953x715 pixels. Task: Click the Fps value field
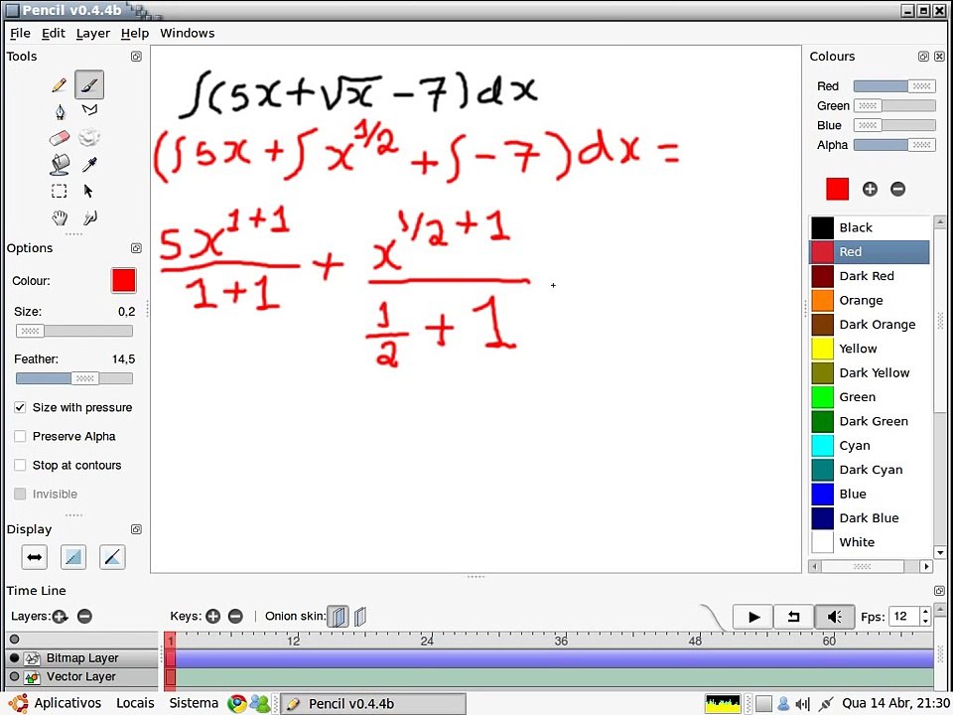click(x=903, y=617)
